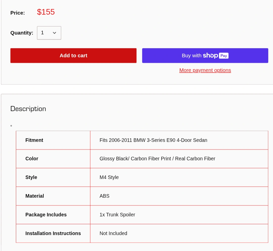273x251 pixels.
Task: Select the Material row label
Action: coord(35,196)
